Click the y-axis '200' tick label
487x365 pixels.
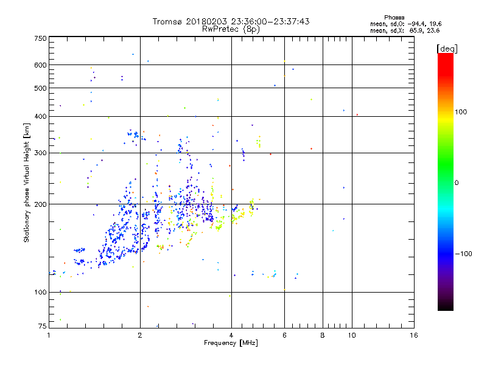pyautogui.click(x=40, y=204)
